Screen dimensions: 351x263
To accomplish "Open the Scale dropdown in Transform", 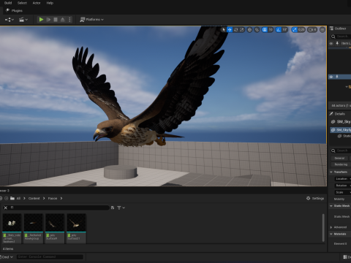I will [342, 192].
